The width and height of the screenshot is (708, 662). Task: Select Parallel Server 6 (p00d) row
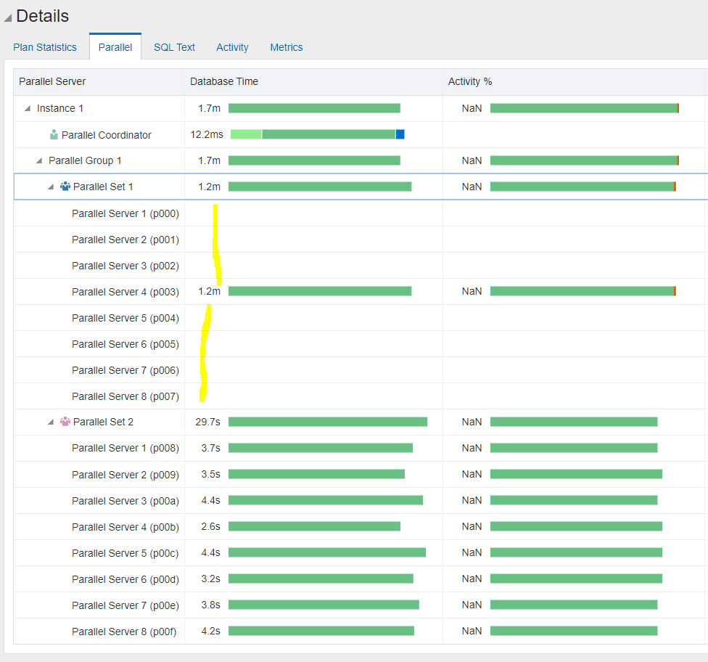(x=361, y=579)
